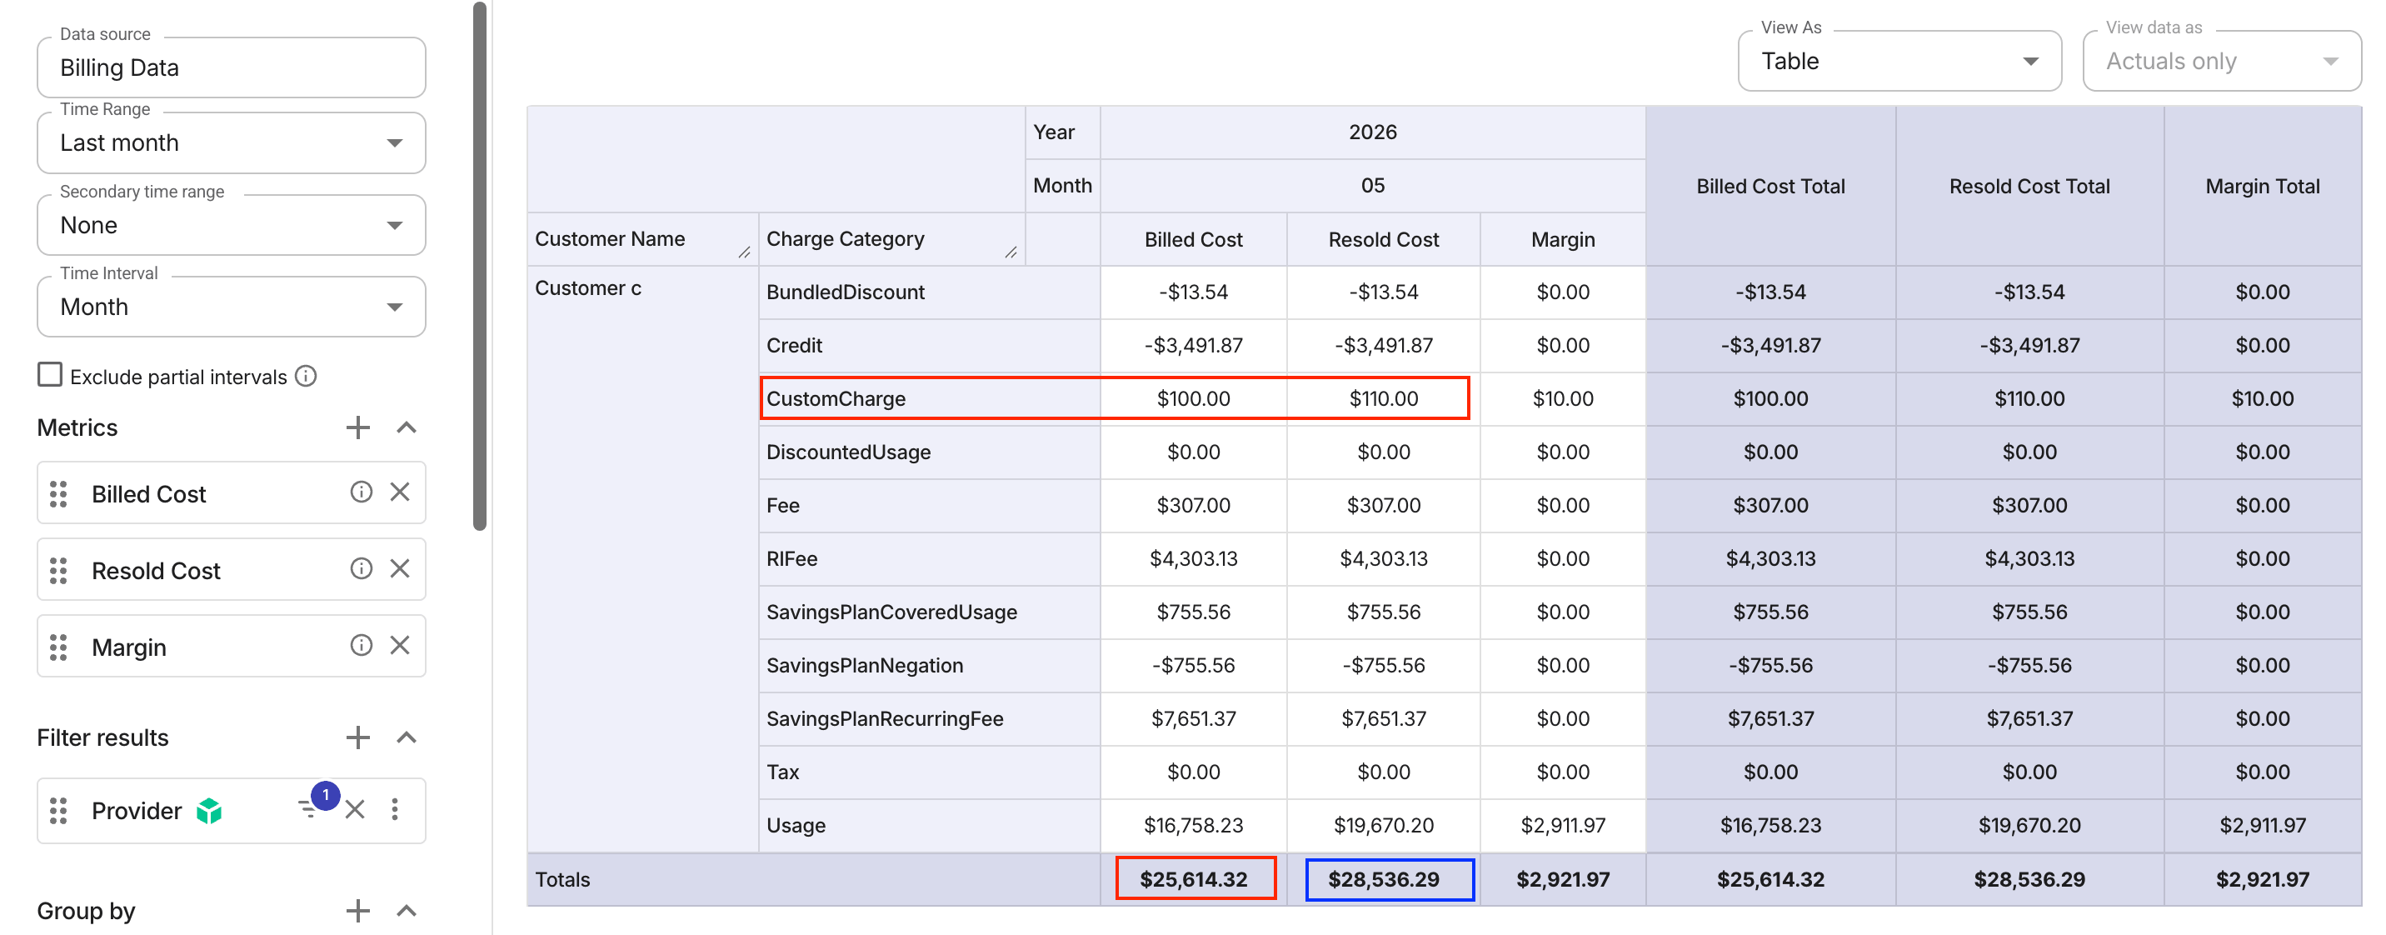Viewport: 2386px width, 935px height.
Task: Select the Customer c row cell
Action: (x=643, y=559)
